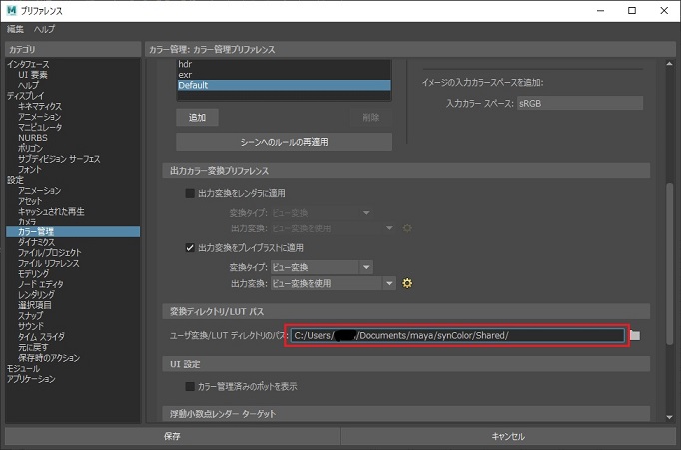Select the exr rule in list
681x450 pixels.
[x=284, y=75]
